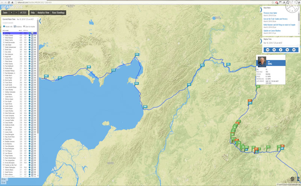Open analytics chart for Paul Gebhardt

pyautogui.click(x=32, y=66)
